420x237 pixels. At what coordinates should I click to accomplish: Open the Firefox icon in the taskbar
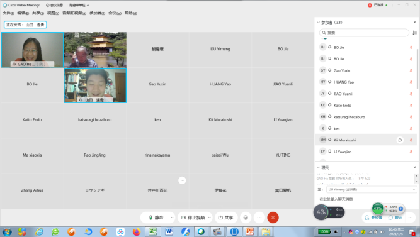pos(137,231)
